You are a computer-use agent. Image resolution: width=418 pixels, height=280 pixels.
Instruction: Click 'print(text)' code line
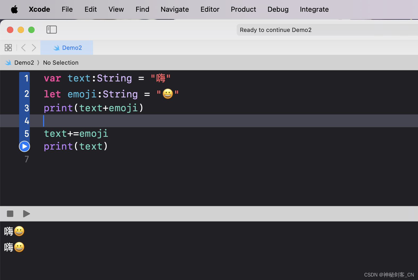point(76,146)
